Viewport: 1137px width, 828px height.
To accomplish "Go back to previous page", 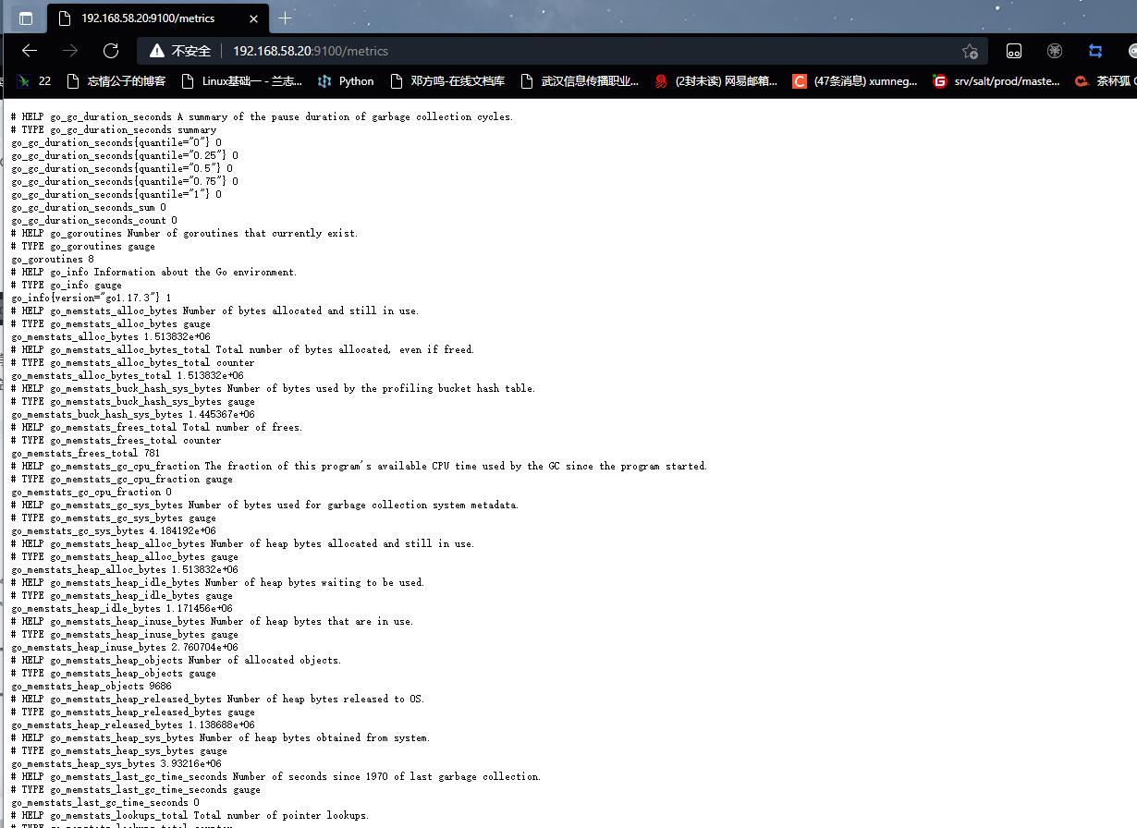I will tap(30, 51).
